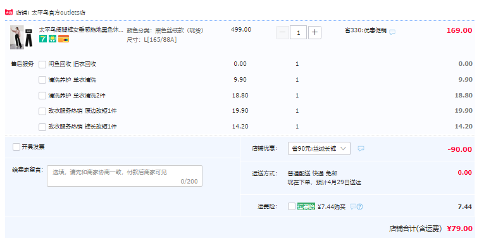This screenshot has width=479, height=238.
Task: Click the original price 499.00
Action: (241, 30)
